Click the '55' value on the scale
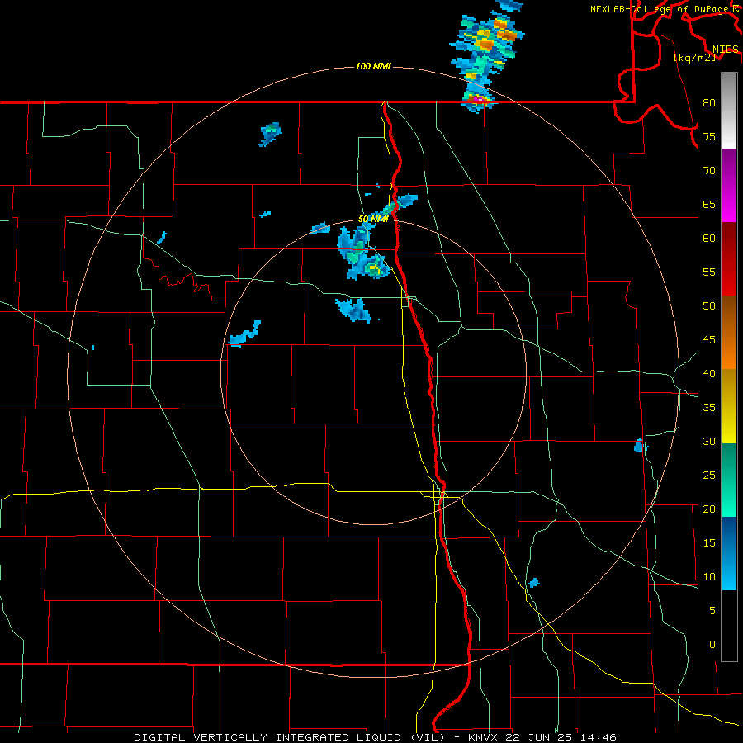The height and width of the screenshot is (743, 743). pyautogui.click(x=709, y=272)
